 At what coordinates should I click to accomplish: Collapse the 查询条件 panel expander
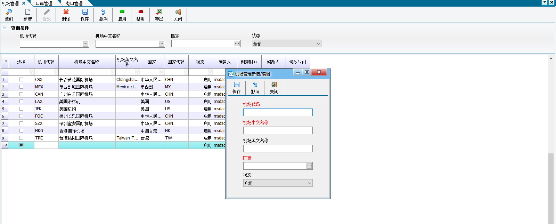coord(5,27)
